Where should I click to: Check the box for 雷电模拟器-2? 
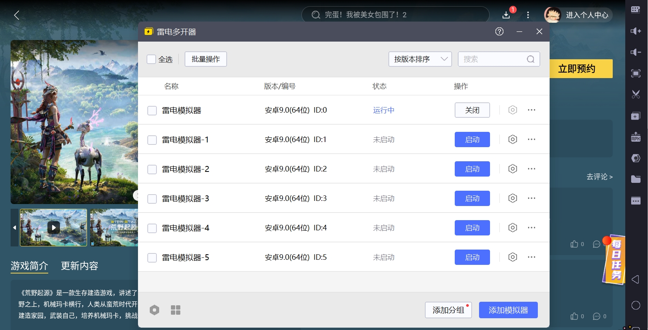pos(152,169)
